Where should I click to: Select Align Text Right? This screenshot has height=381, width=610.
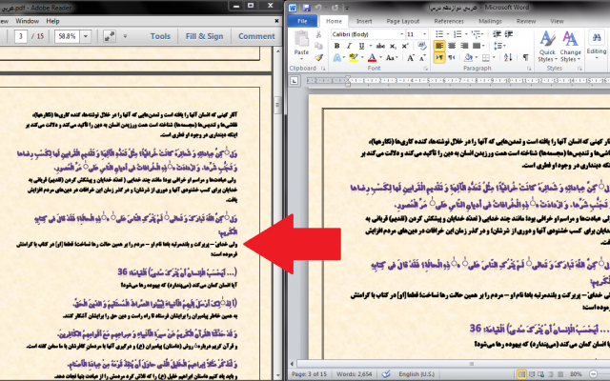tap(464, 46)
